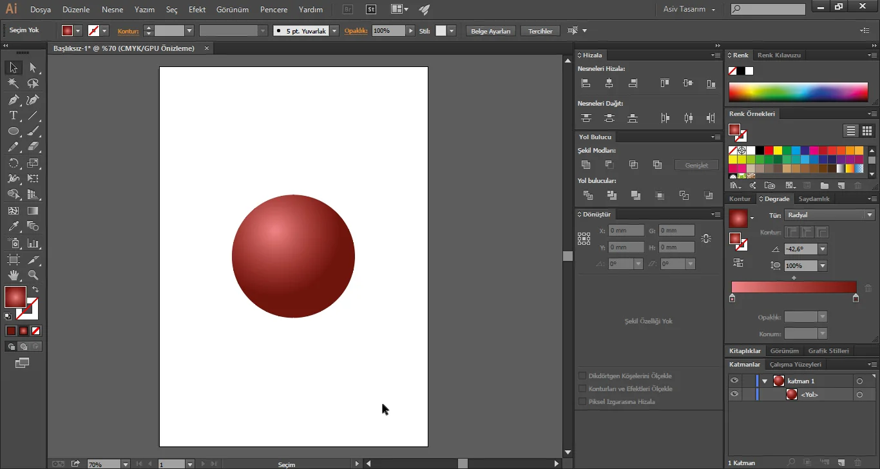The image size is (880, 469).
Task: Open the Efekt menu
Action: [197, 10]
